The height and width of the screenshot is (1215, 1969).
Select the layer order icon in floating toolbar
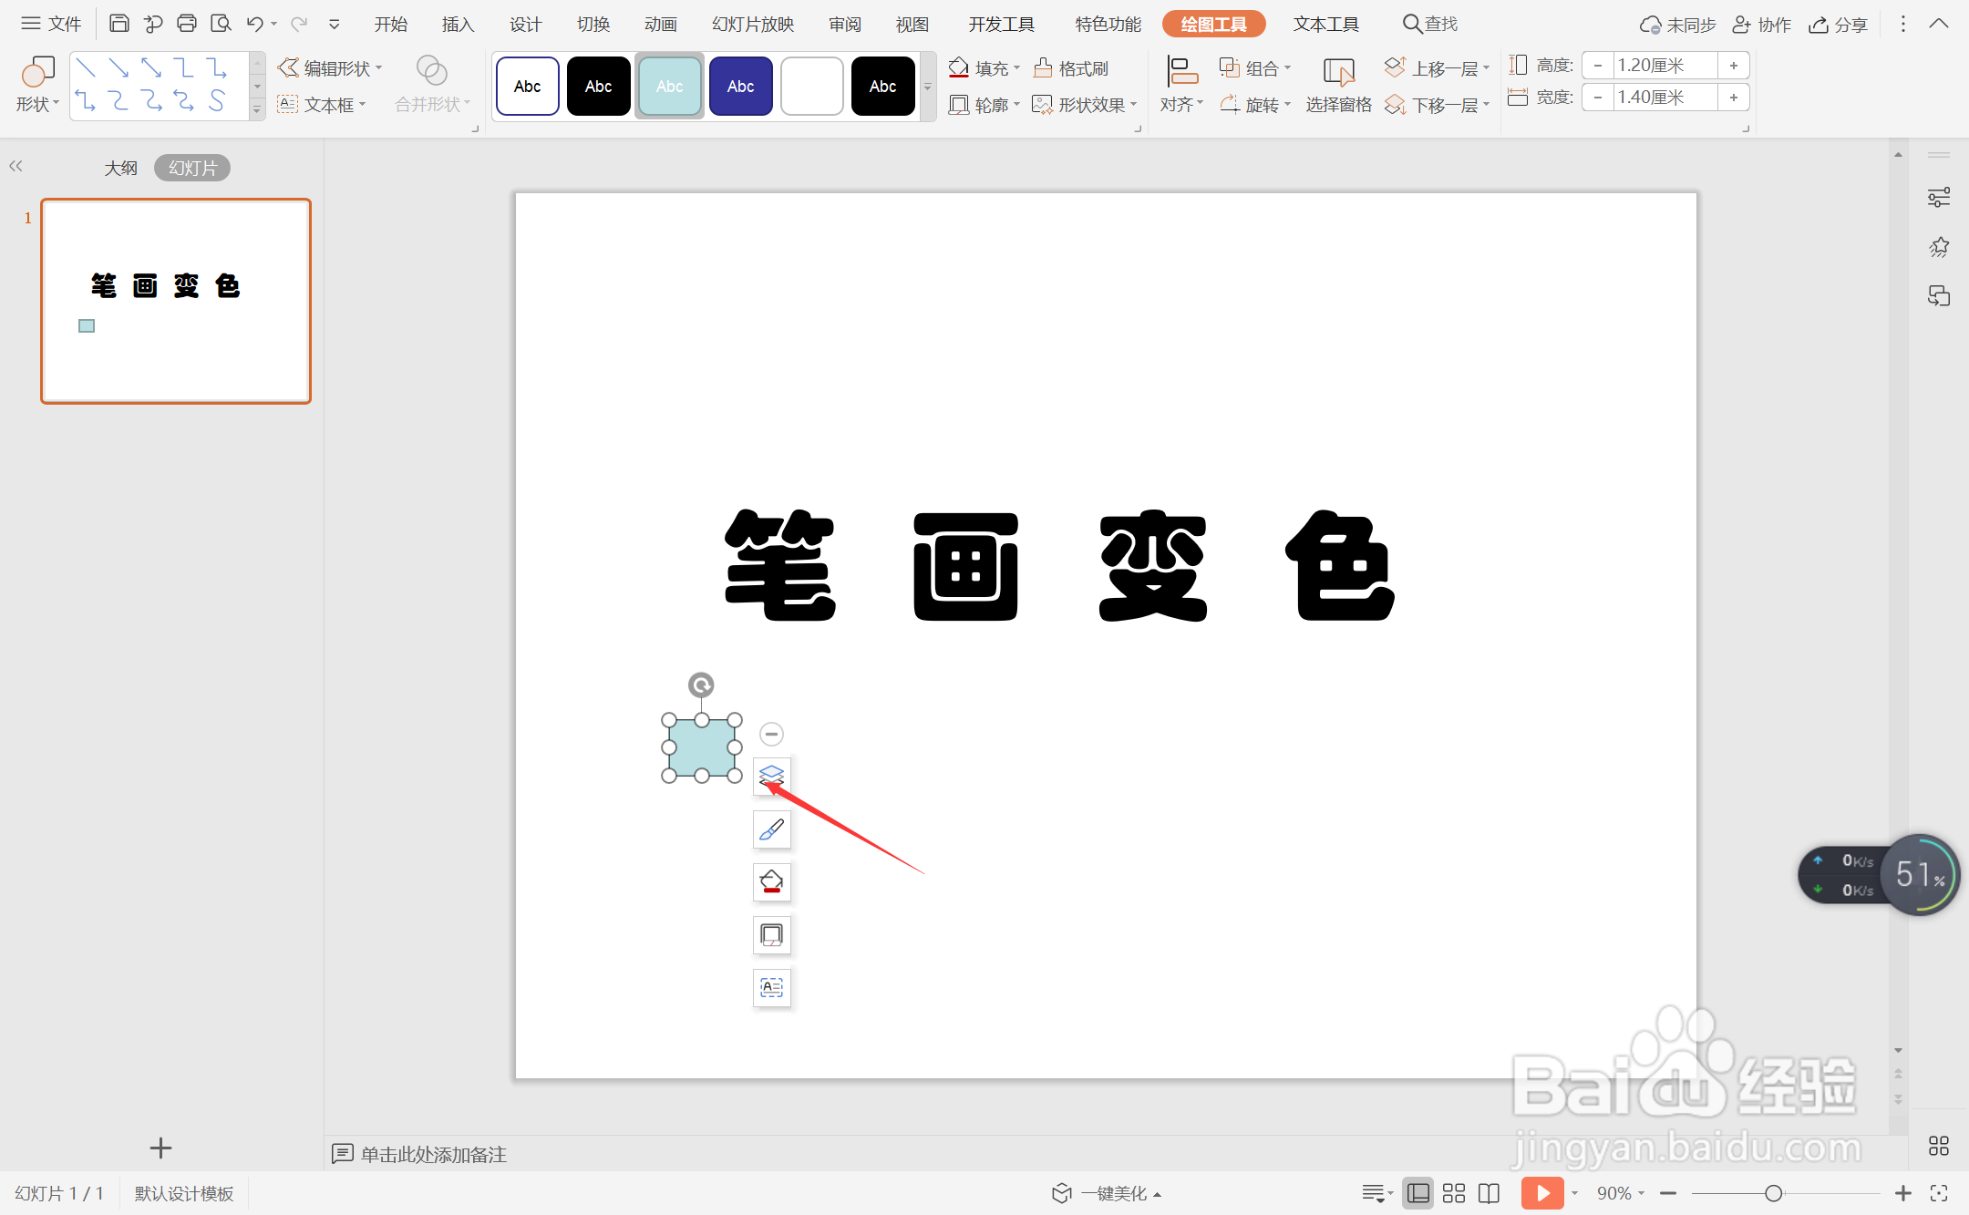[x=771, y=777]
